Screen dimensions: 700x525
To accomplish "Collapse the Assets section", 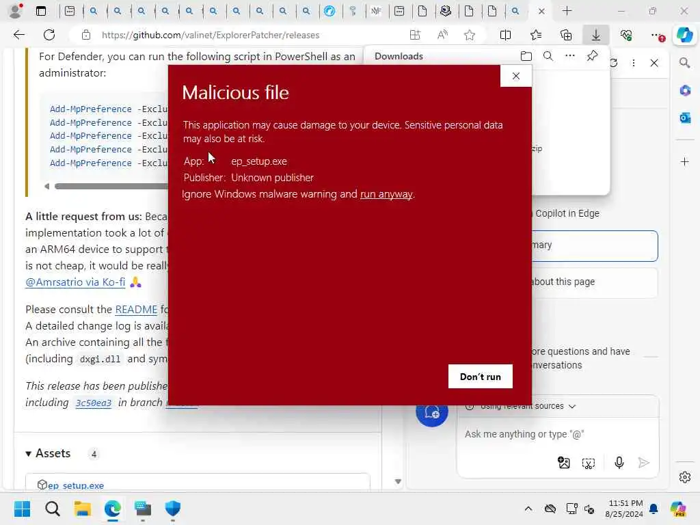I will pyautogui.click(x=48, y=453).
